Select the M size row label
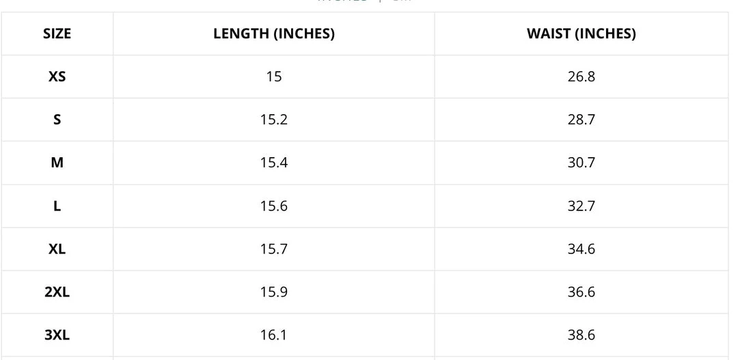This screenshot has width=738, height=360. (57, 163)
